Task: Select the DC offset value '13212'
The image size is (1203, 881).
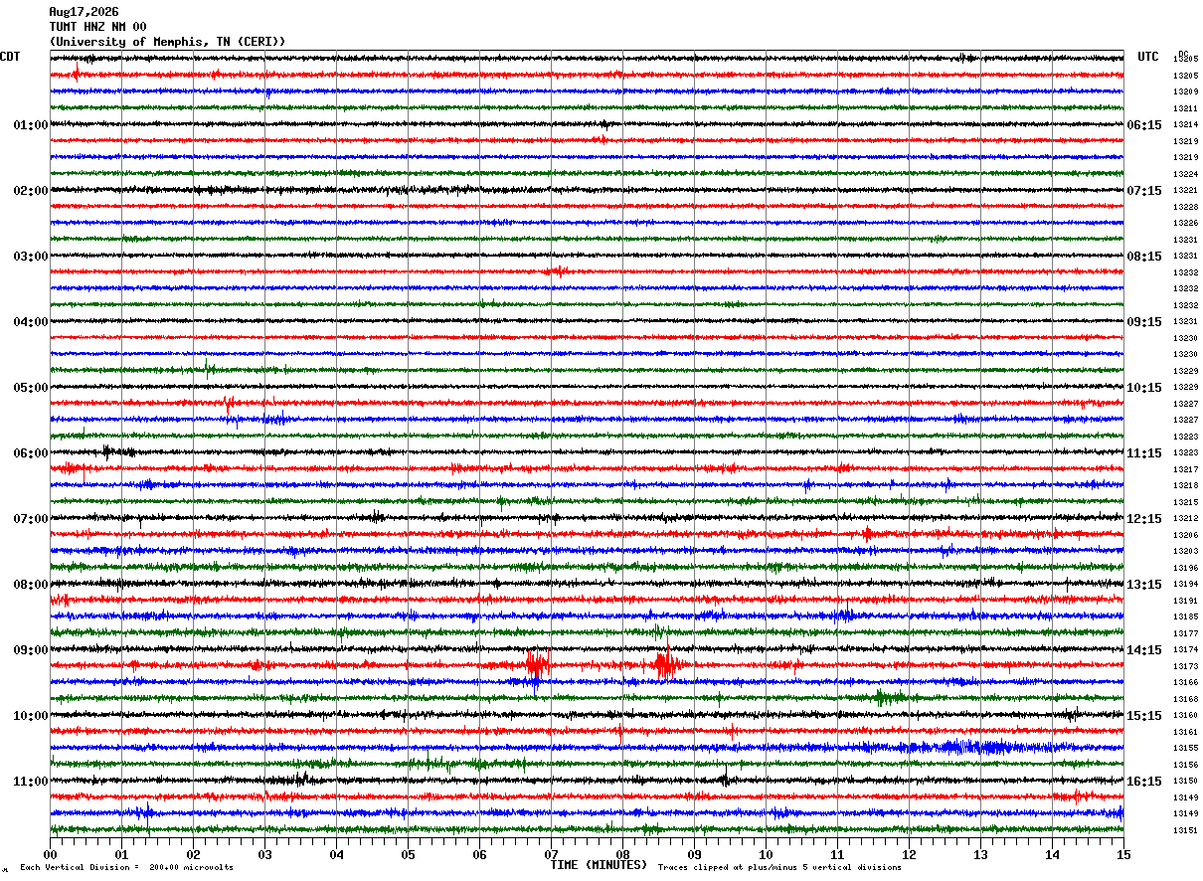Action: pos(1185,519)
